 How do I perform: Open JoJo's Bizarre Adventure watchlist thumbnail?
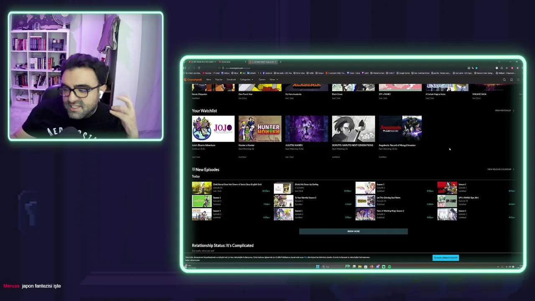[x=213, y=129]
